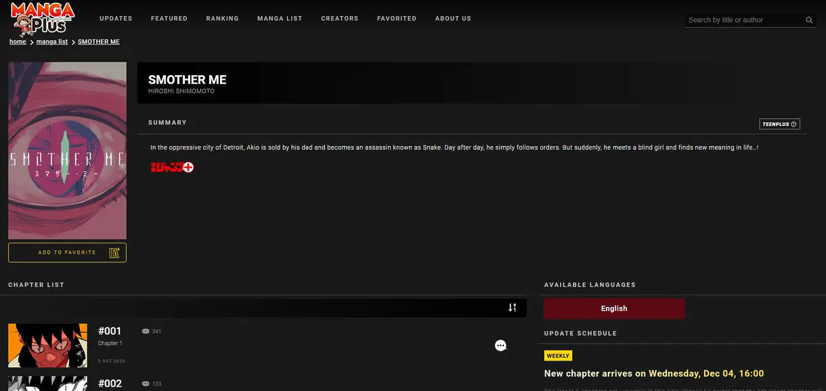Viewport: 826px width, 391px height.
Task: Click the floating chat bubble icon
Action: tap(500, 346)
